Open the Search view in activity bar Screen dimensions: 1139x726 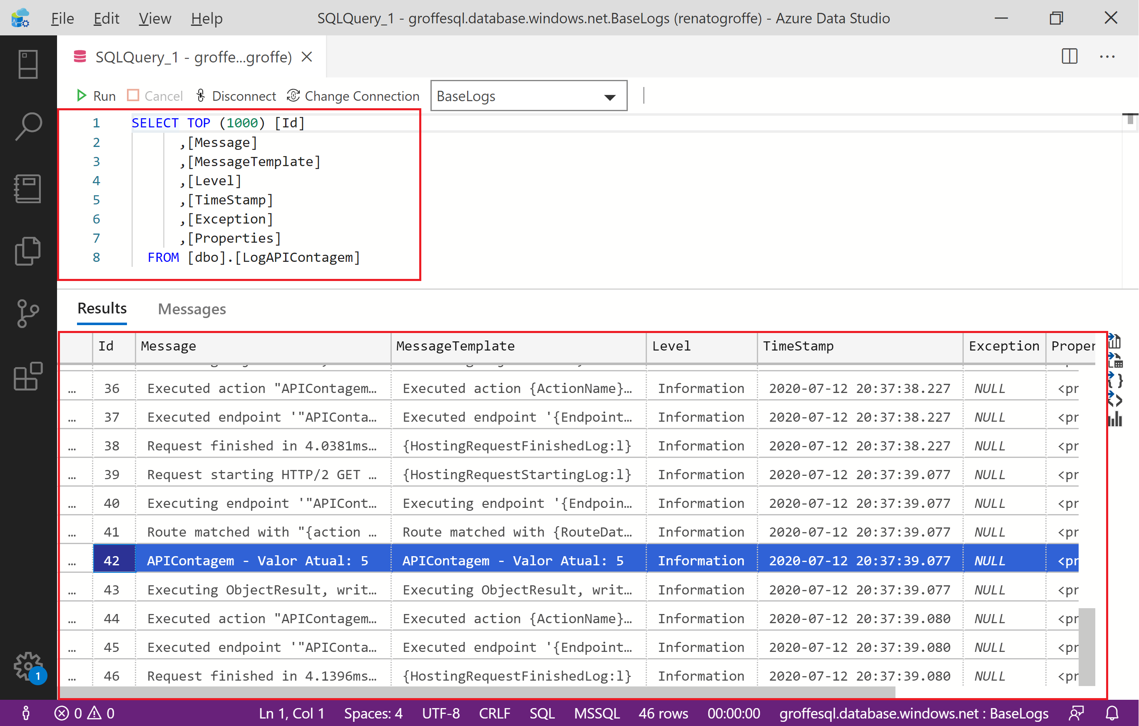28,126
